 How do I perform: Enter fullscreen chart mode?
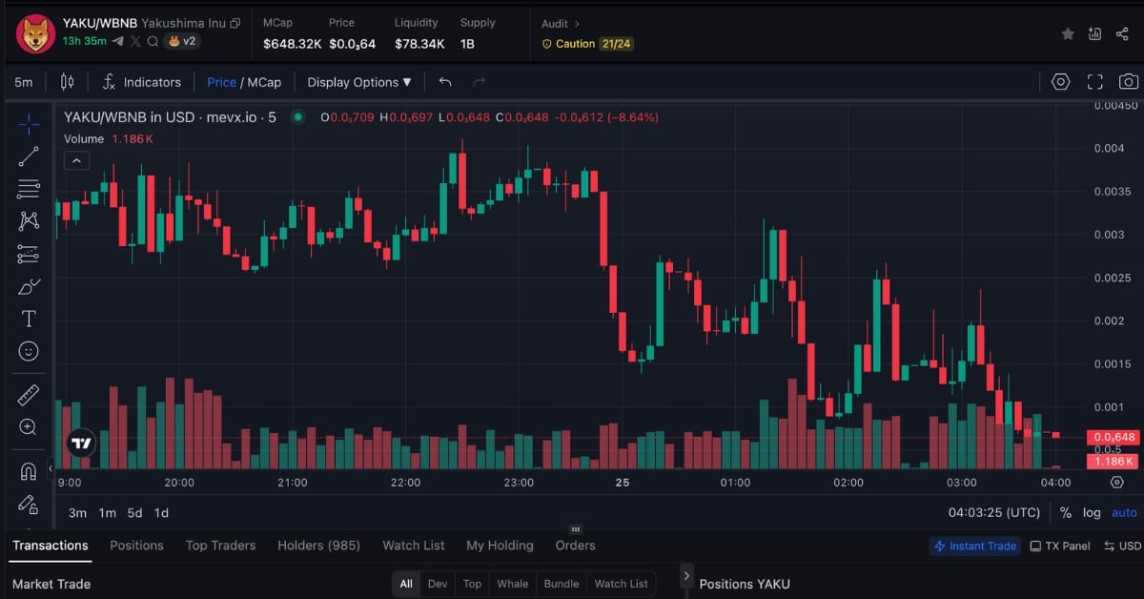click(1095, 82)
